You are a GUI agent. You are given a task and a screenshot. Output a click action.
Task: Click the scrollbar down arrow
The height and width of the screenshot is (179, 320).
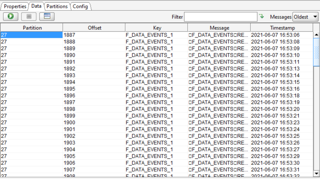316,173
